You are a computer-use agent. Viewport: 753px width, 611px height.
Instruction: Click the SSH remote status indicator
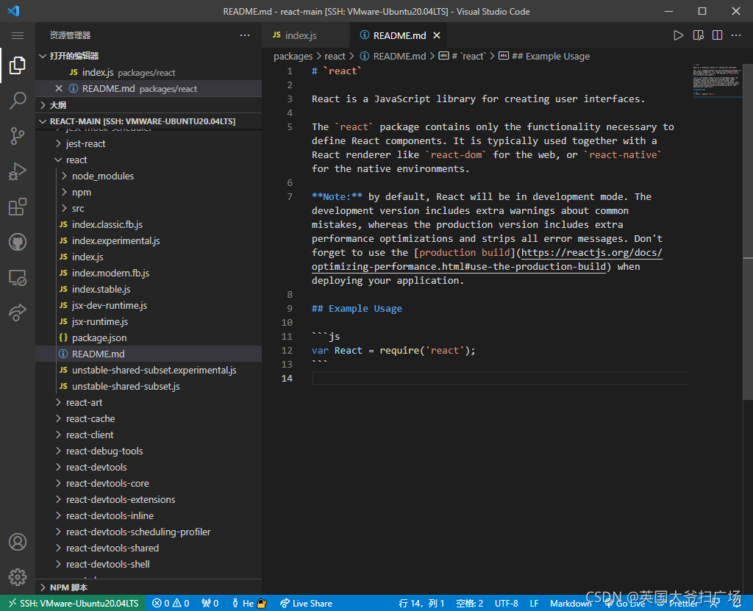(x=73, y=604)
